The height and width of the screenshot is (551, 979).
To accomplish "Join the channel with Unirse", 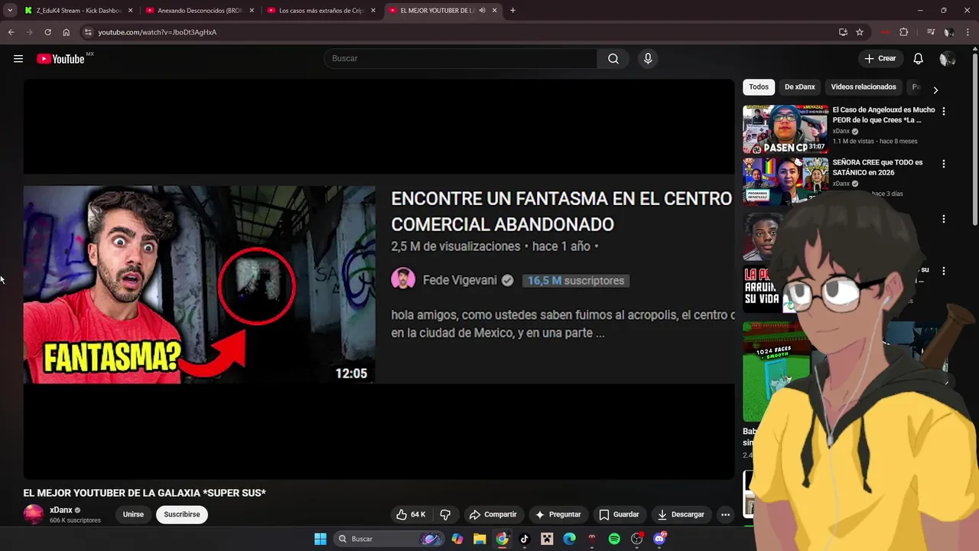I will click(x=133, y=514).
